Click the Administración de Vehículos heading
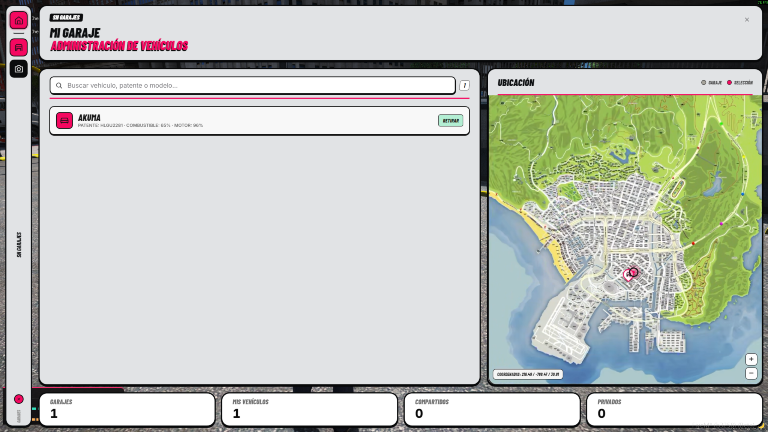768x432 pixels. coord(119,46)
